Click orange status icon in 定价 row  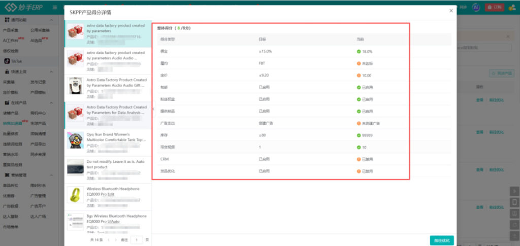[x=359, y=76]
